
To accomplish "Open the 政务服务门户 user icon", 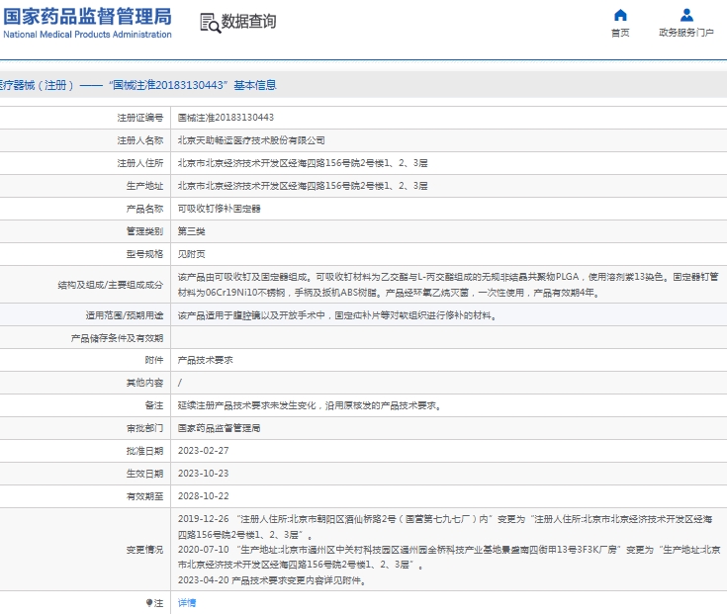I will tap(686, 15).
